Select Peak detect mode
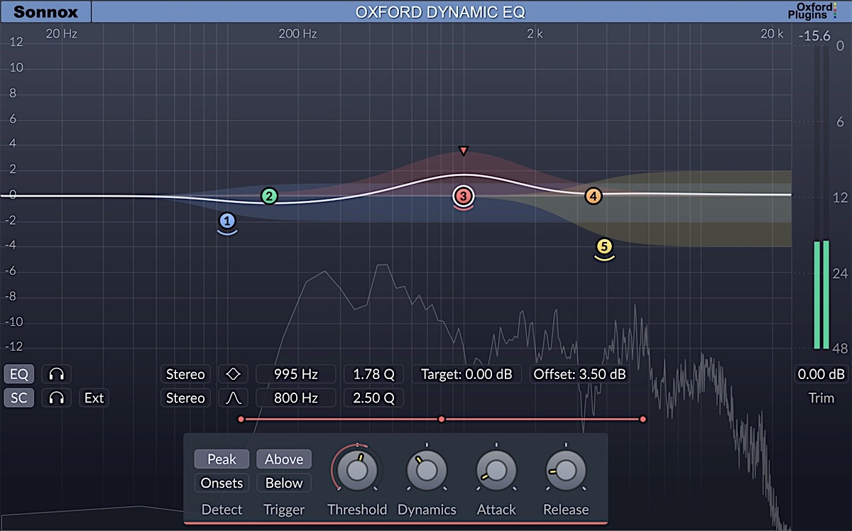The width and height of the screenshot is (852, 531). click(222, 459)
